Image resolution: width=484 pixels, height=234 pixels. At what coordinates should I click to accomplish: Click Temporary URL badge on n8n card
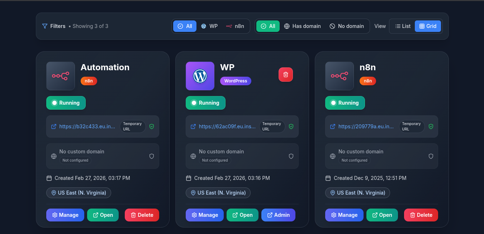pyautogui.click(x=412, y=126)
